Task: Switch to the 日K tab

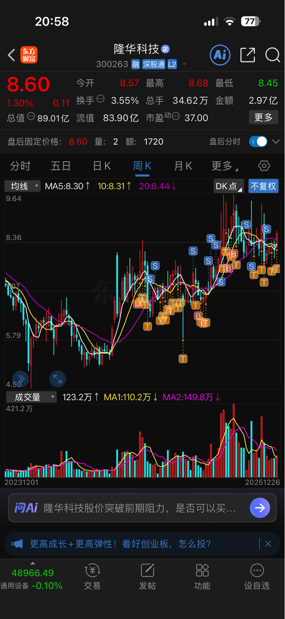Action: pos(102,166)
